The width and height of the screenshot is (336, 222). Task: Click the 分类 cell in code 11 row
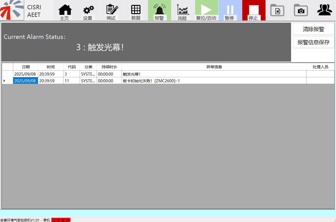point(88,81)
